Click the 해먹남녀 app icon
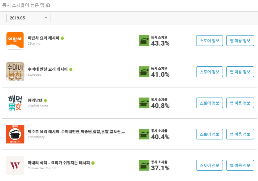The image size is (258, 181). click(15, 103)
